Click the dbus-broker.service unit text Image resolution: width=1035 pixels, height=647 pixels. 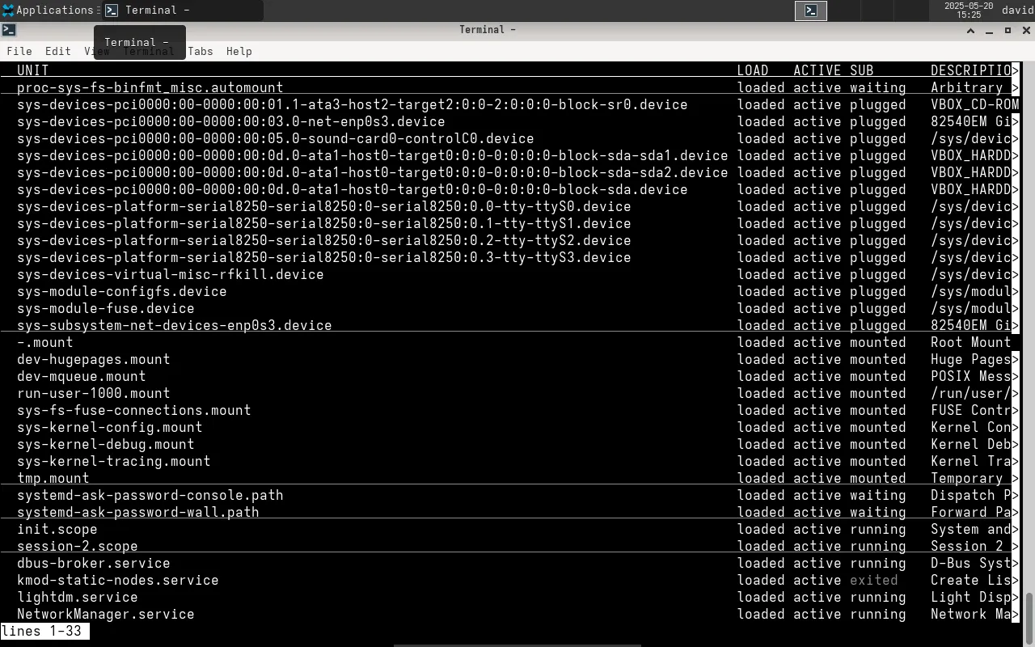pyautogui.click(x=93, y=563)
